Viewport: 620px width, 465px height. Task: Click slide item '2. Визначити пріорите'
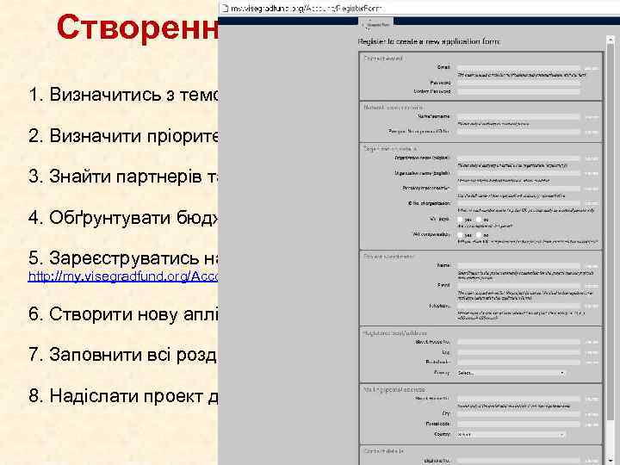(123, 136)
